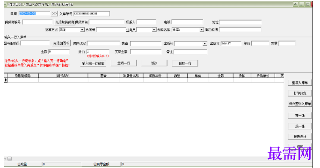
Task: Click the 金额 column header in table
Action: 221,76
